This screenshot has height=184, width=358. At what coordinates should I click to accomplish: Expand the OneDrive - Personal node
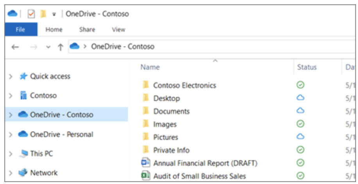point(11,134)
